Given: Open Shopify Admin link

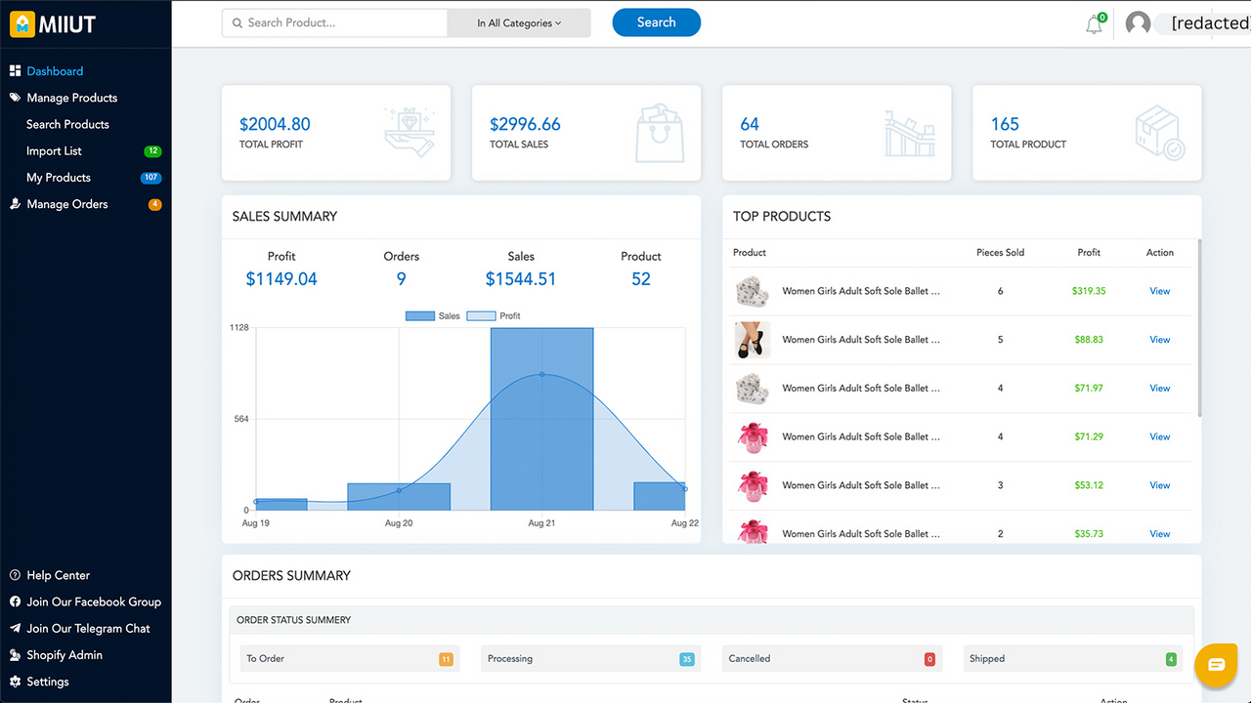Looking at the screenshot, I should (x=65, y=655).
